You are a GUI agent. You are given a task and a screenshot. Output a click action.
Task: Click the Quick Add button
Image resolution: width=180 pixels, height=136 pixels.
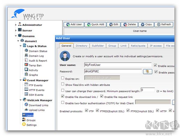coord(95,25)
